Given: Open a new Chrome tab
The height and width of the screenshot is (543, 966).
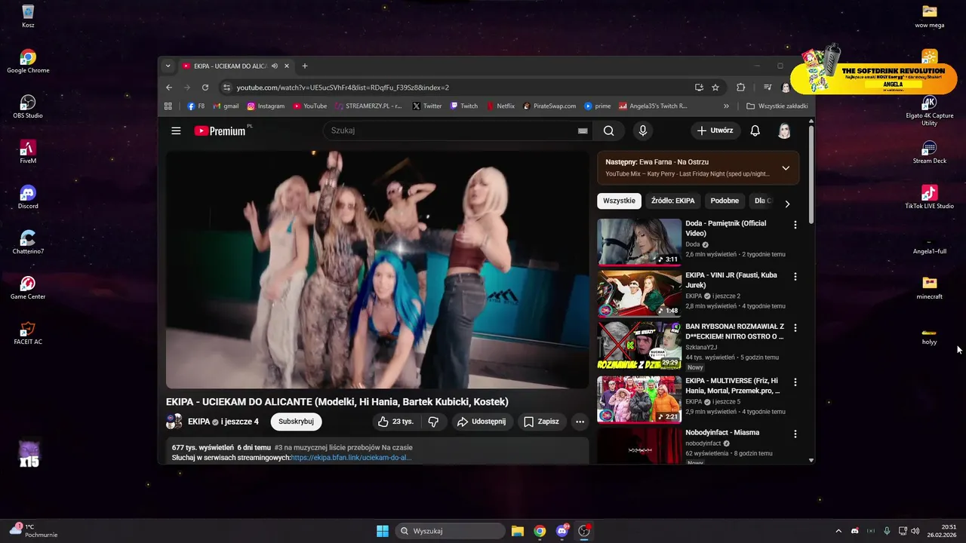Looking at the screenshot, I should click(305, 66).
